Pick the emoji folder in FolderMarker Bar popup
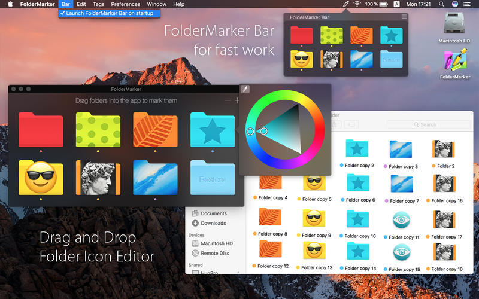Screen dimensions: 479x299 [302, 59]
